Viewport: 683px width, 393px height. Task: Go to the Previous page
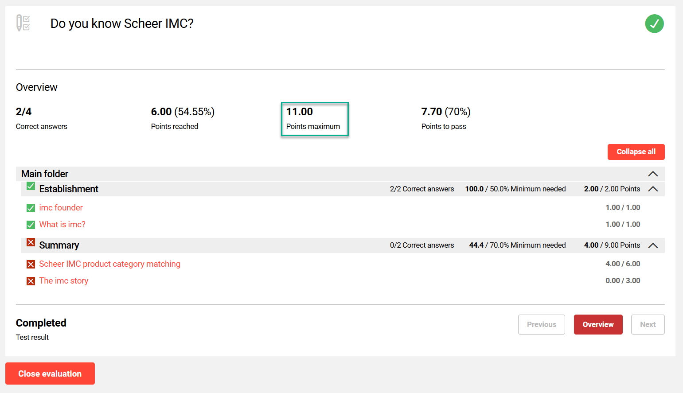(542, 324)
